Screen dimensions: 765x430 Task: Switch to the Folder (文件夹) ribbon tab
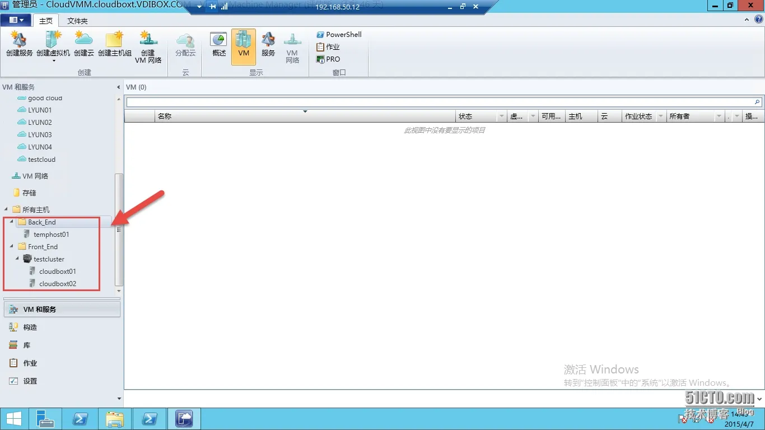point(77,21)
